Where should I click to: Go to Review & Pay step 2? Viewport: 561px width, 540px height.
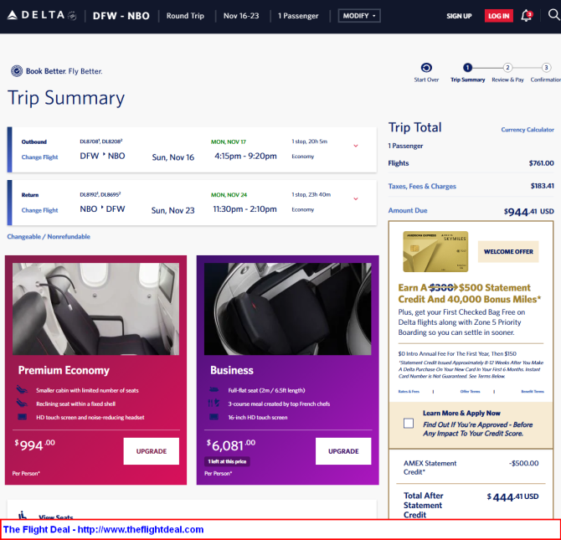coord(507,72)
